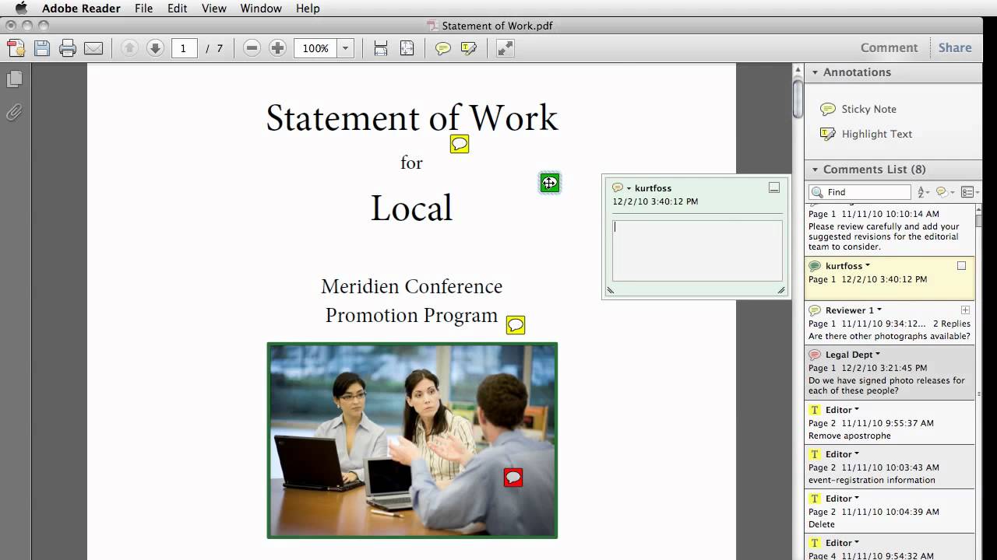Screen dimensions: 997x560
Task: Click the Find field in the Comments List
Action: click(x=860, y=192)
